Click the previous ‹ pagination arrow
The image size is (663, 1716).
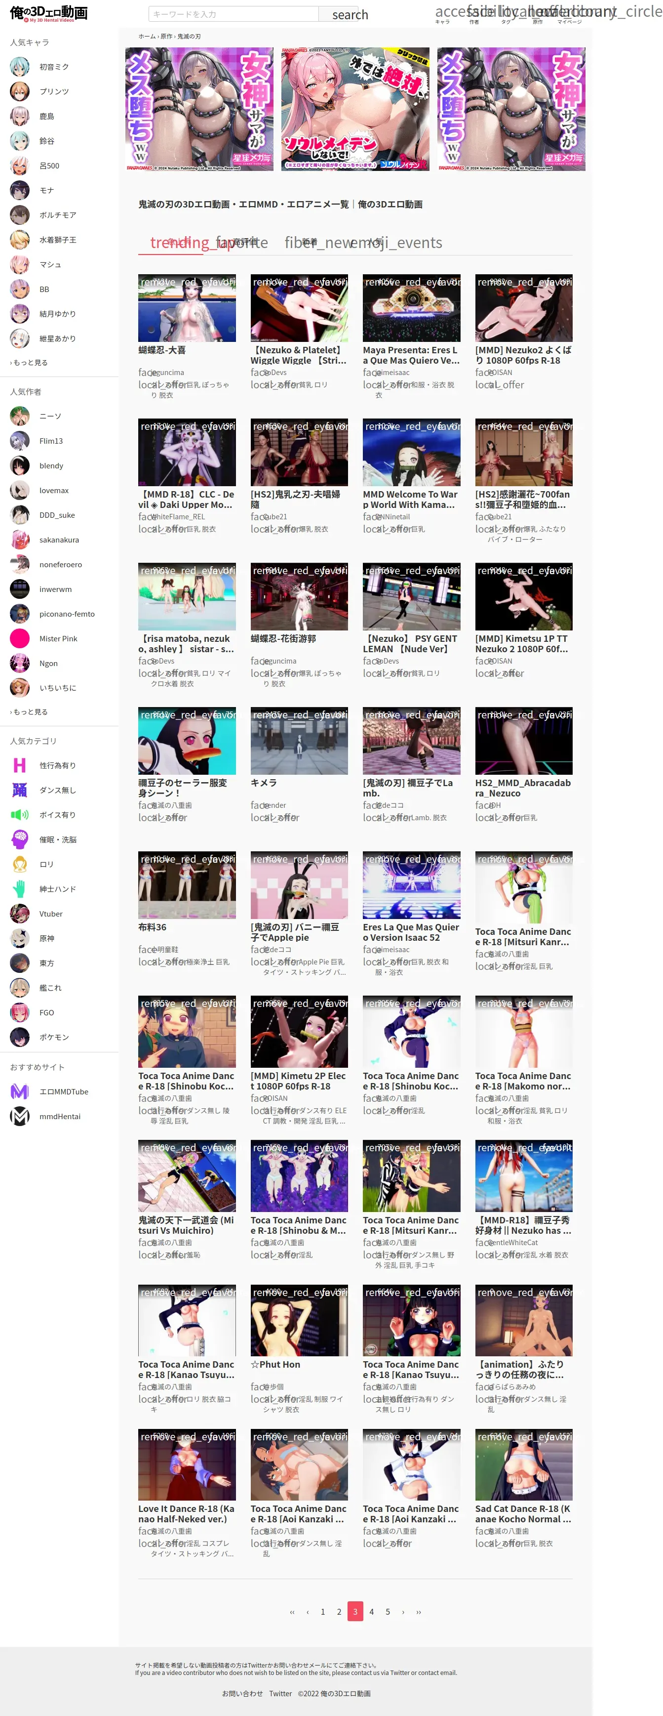pos(308,1611)
